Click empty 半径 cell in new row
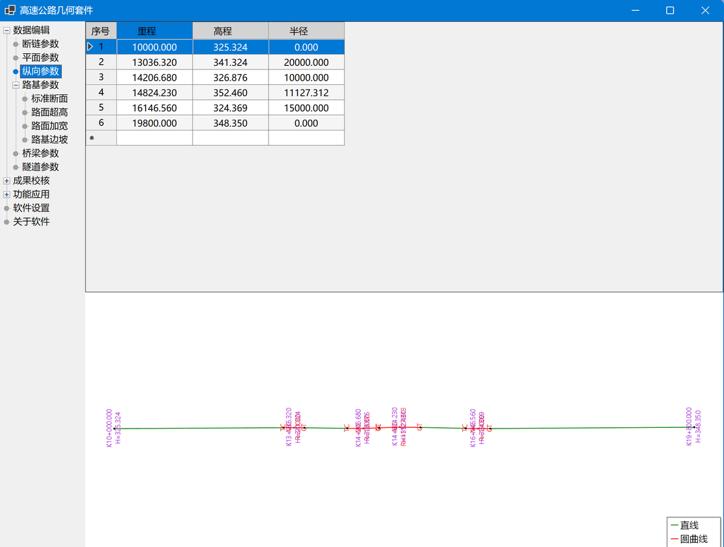The image size is (724, 547). point(307,138)
